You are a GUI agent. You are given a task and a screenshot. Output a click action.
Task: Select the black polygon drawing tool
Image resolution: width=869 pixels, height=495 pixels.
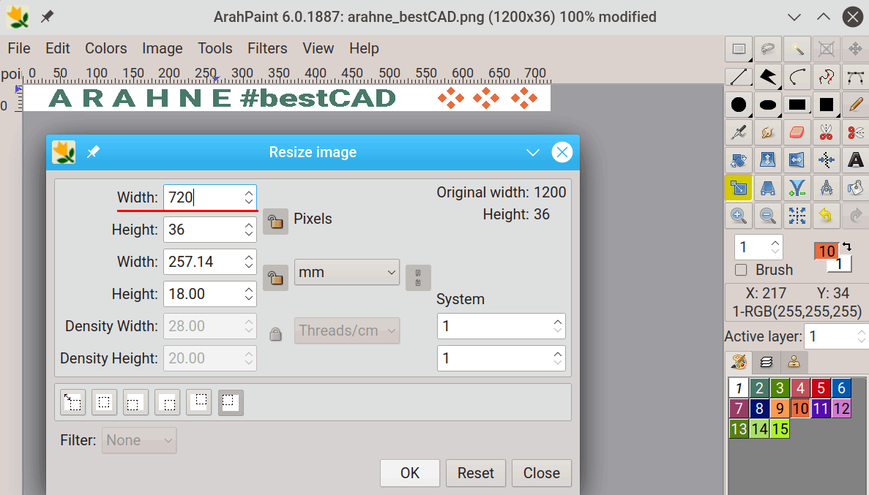click(767, 77)
